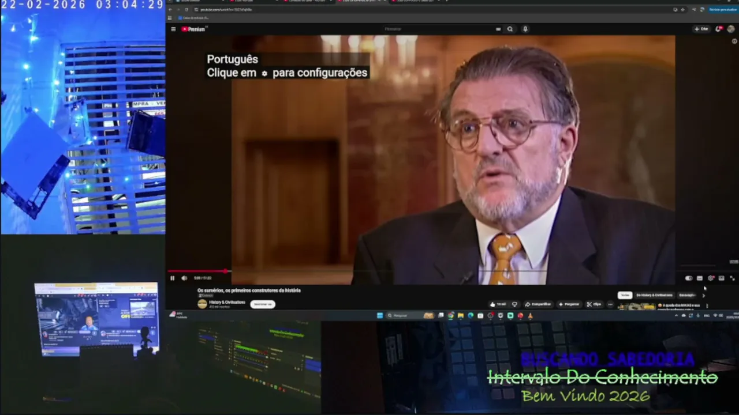Open File Explorer from the taskbar
The height and width of the screenshot is (415, 739).
[x=461, y=315]
